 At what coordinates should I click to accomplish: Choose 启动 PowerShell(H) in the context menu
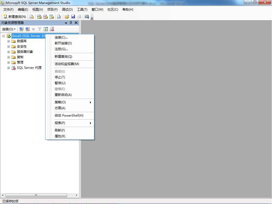click(x=70, y=116)
